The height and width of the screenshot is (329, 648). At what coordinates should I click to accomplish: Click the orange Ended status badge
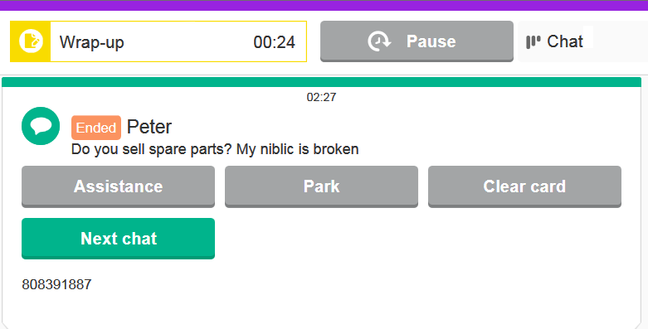(96, 128)
